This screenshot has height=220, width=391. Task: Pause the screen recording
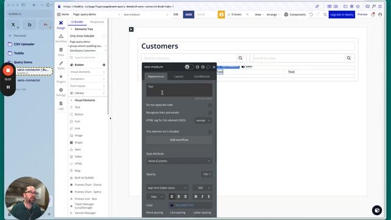click(8, 87)
